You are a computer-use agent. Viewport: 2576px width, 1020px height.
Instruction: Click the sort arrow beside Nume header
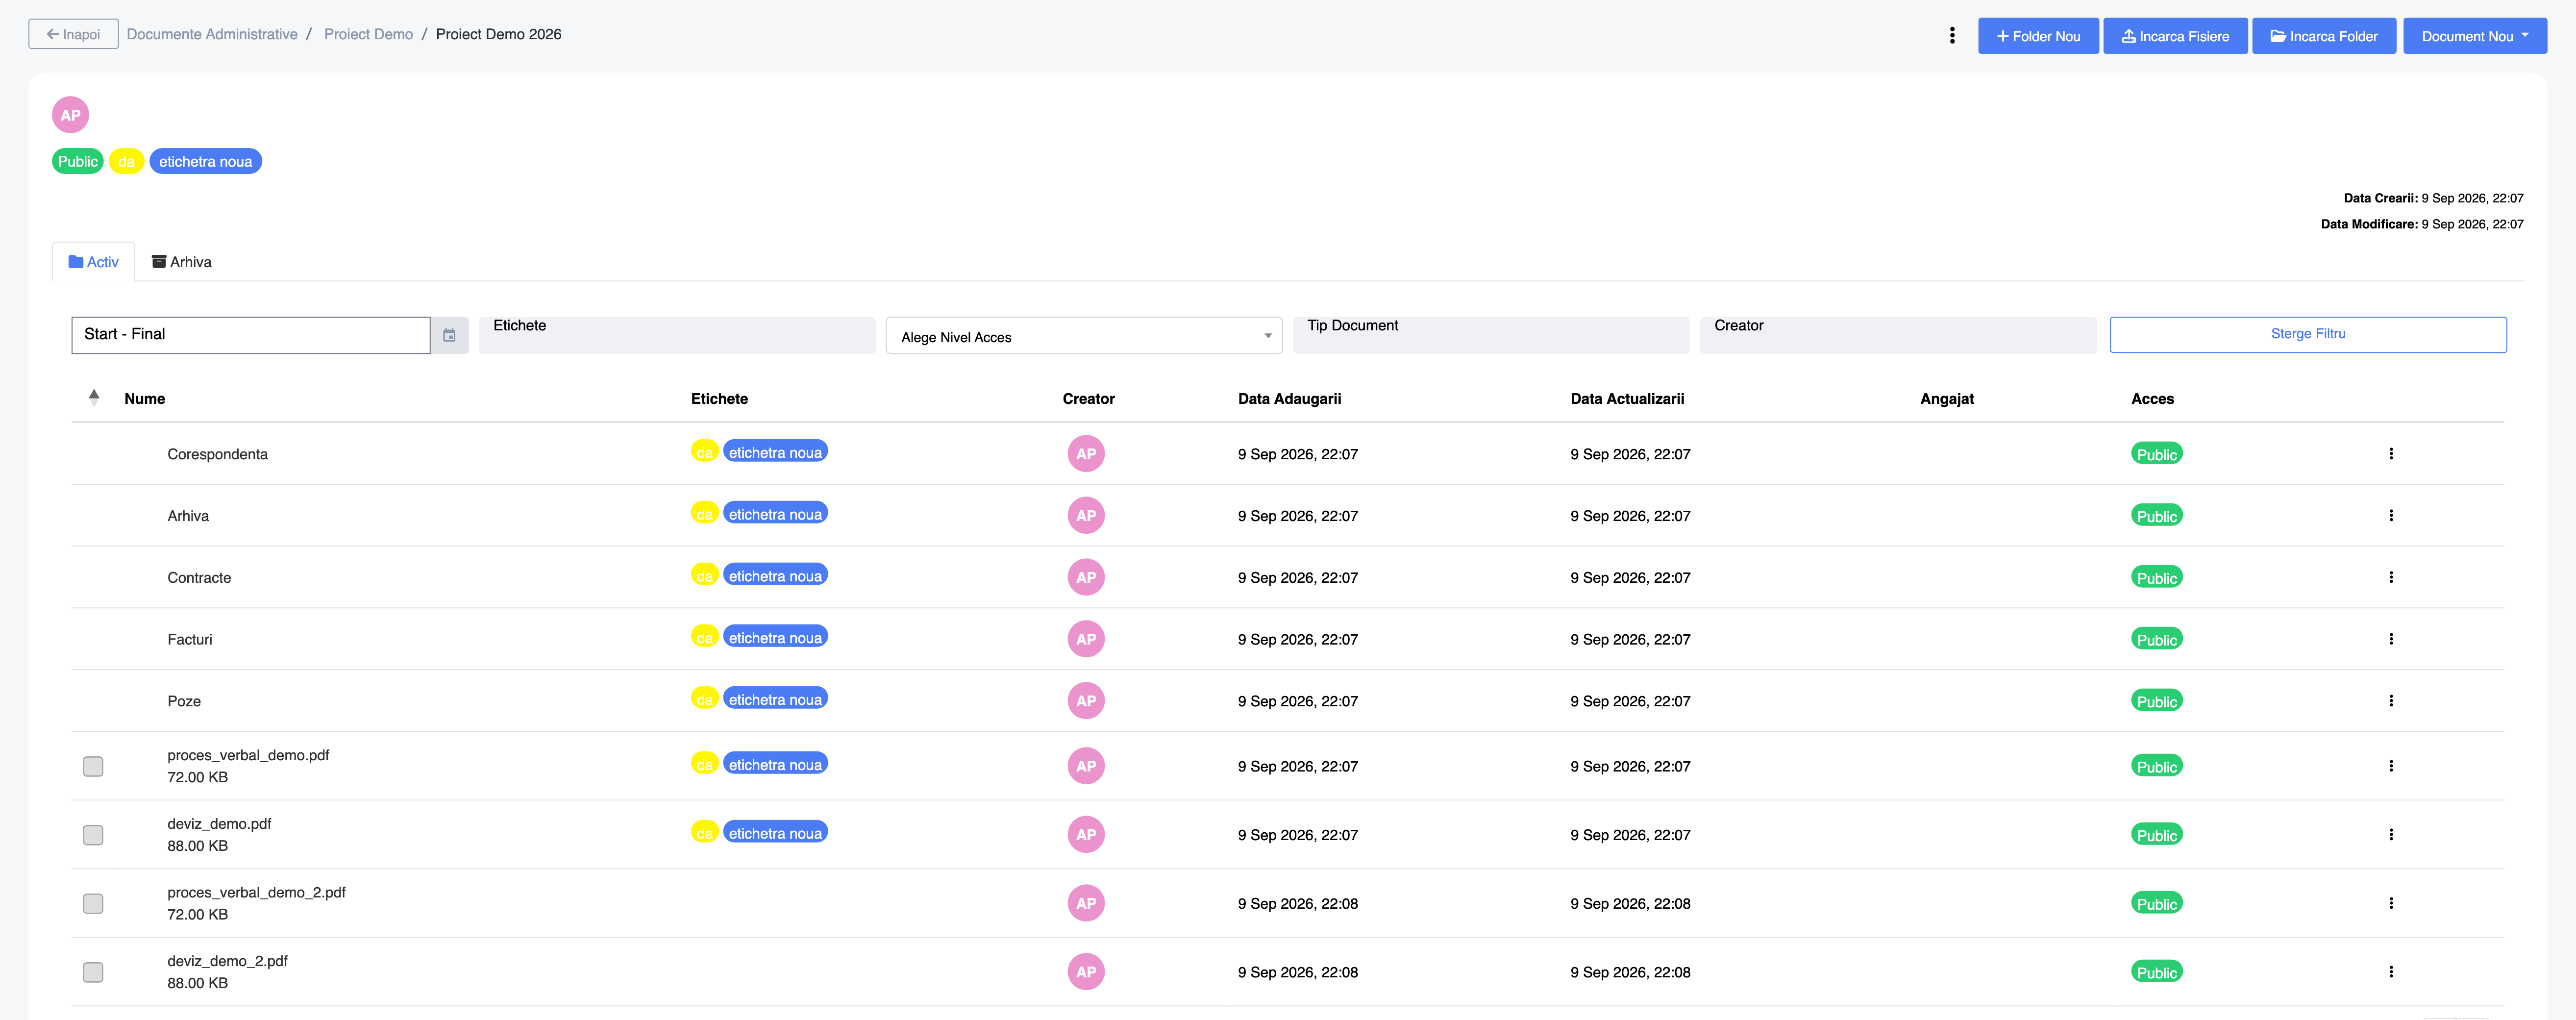pos(94,397)
